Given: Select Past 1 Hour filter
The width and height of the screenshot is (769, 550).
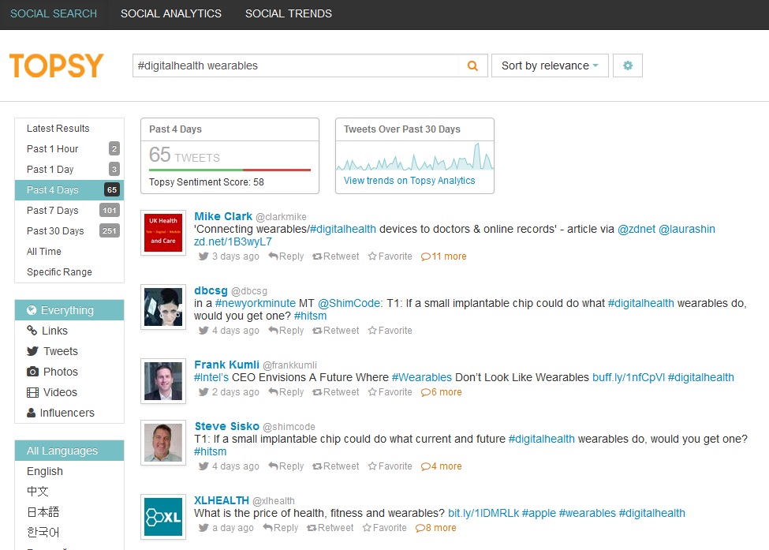Looking at the screenshot, I should (x=69, y=148).
